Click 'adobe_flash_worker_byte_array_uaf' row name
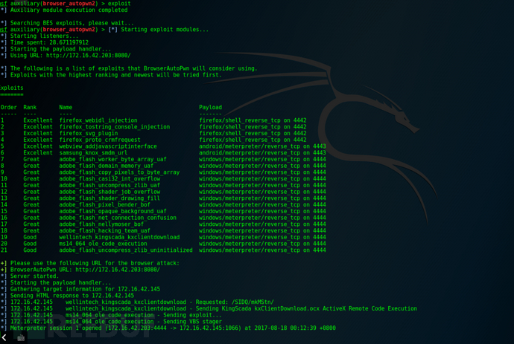This screenshot has height=344, width=514. tap(112, 159)
